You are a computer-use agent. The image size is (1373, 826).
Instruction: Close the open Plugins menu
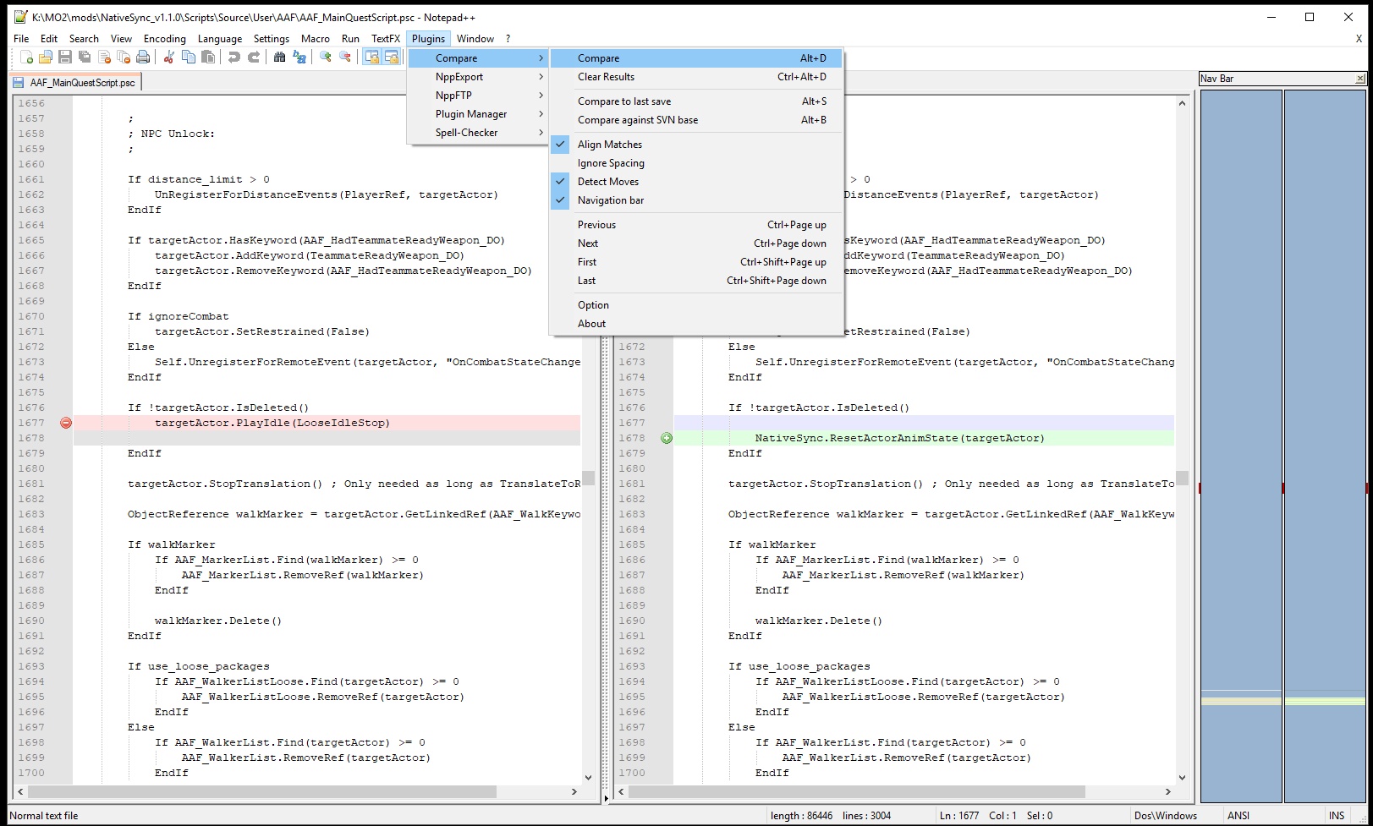click(428, 38)
